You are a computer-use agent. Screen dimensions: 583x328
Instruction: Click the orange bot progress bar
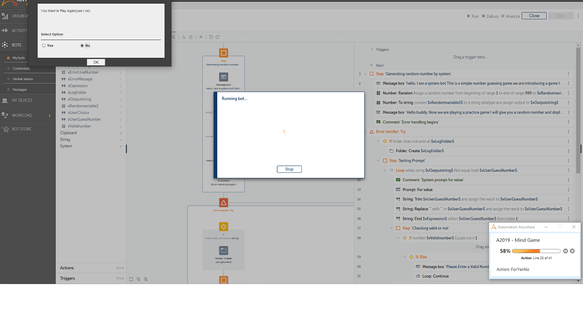point(536,251)
